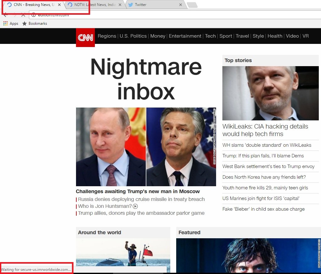Open the Bookmarks star folder

35,24
